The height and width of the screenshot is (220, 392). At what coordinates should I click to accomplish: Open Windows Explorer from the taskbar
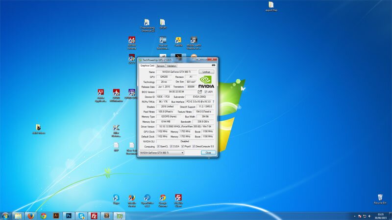pyautogui.click(x=18, y=216)
